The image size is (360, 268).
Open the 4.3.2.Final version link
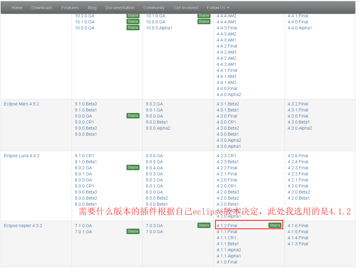(298, 104)
